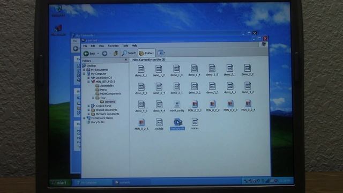Select the demo_3_2 file icon
Image resolution: width=343 pixels, height=193 pixels.
click(x=195, y=86)
